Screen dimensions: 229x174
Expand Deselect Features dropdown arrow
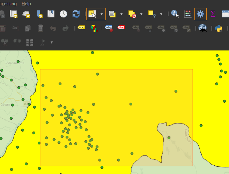(141, 14)
